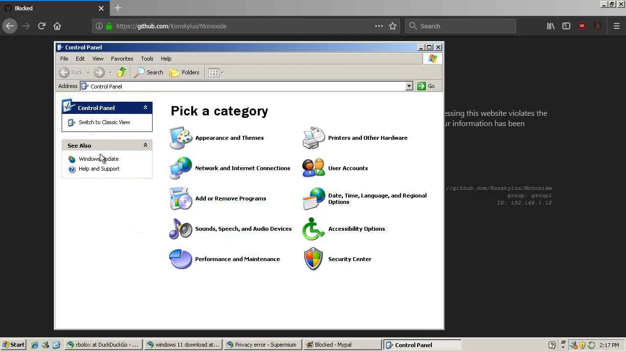Open the Forward button history dropdown arrow
The image size is (626, 352).
click(110, 72)
